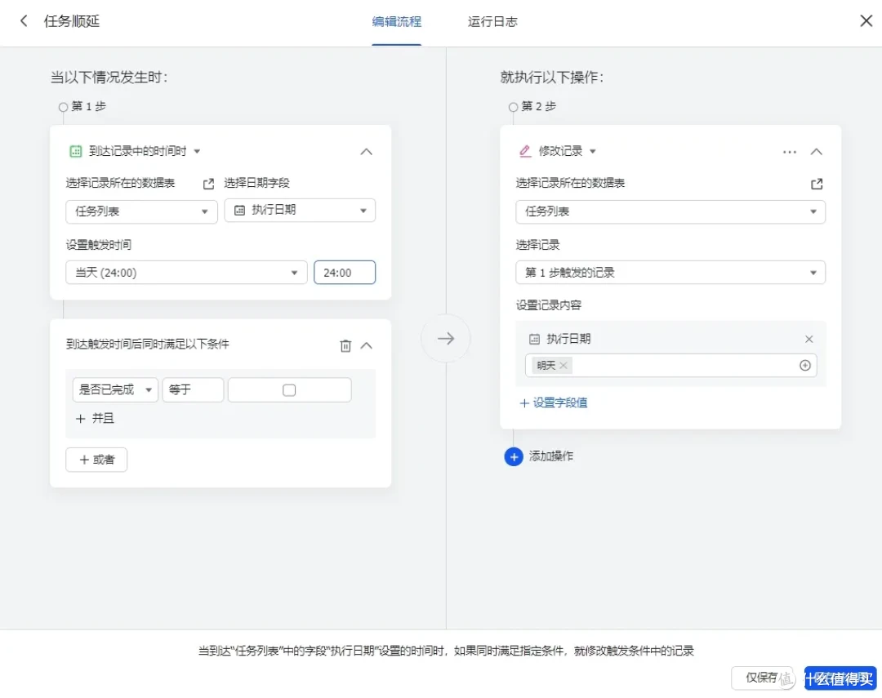Click the arrow circle between the steps

coord(446,339)
